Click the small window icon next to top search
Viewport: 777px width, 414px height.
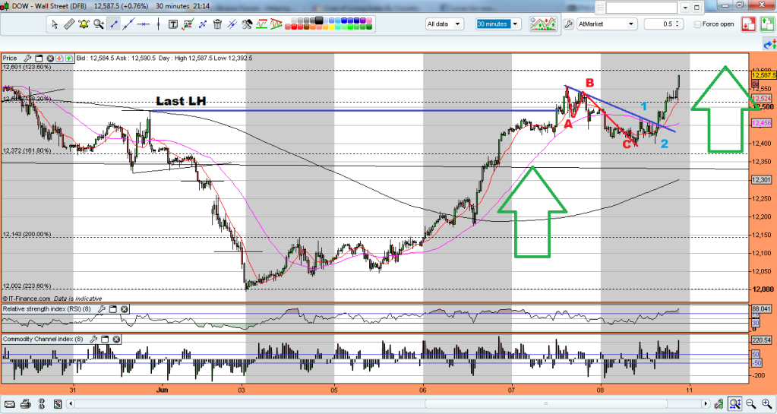click(x=696, y=8)
